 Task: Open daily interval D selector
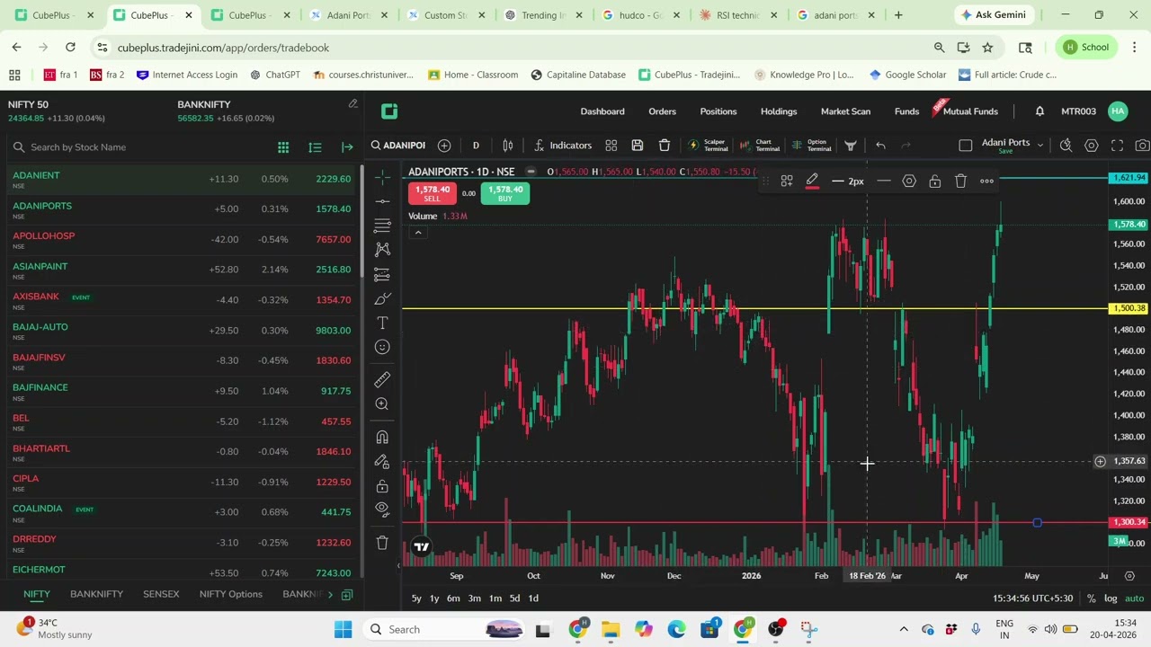click(476, 146)
